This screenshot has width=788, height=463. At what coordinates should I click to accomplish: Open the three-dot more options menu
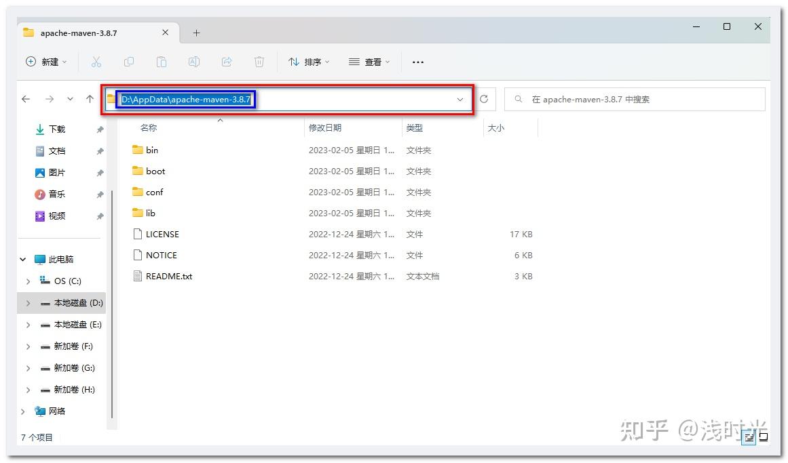pyautogui.click(x=417, y=62)
